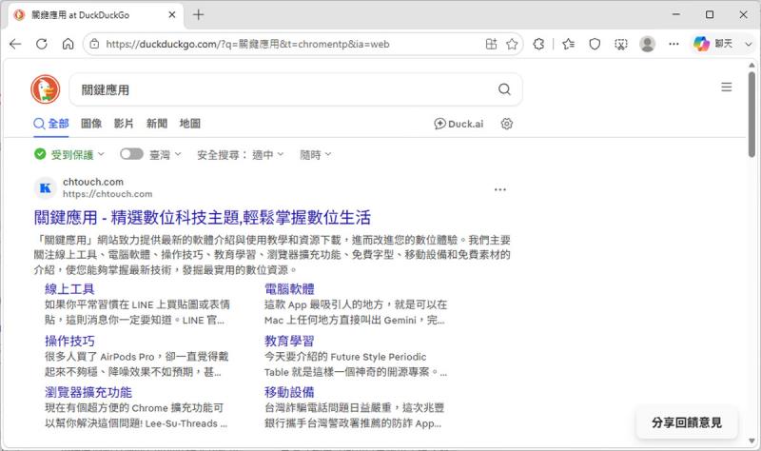This screenshot has width=761, height=451.
Task: Open the screenshot capture icon
Action: [x=621, y=44]
